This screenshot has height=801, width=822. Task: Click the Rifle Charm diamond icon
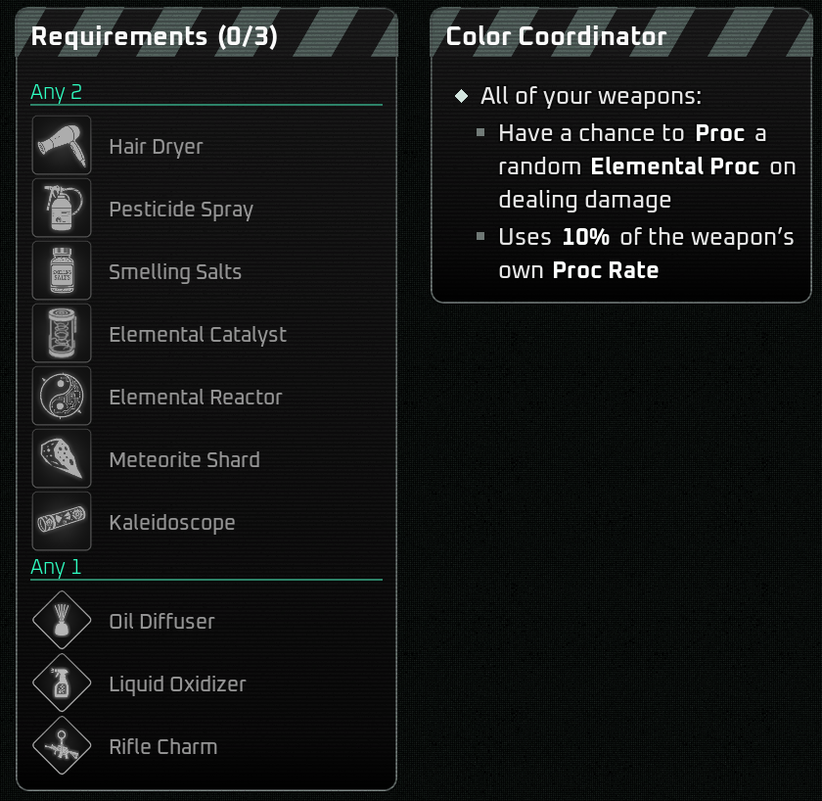pyautogui.click(x=62, y=746)
